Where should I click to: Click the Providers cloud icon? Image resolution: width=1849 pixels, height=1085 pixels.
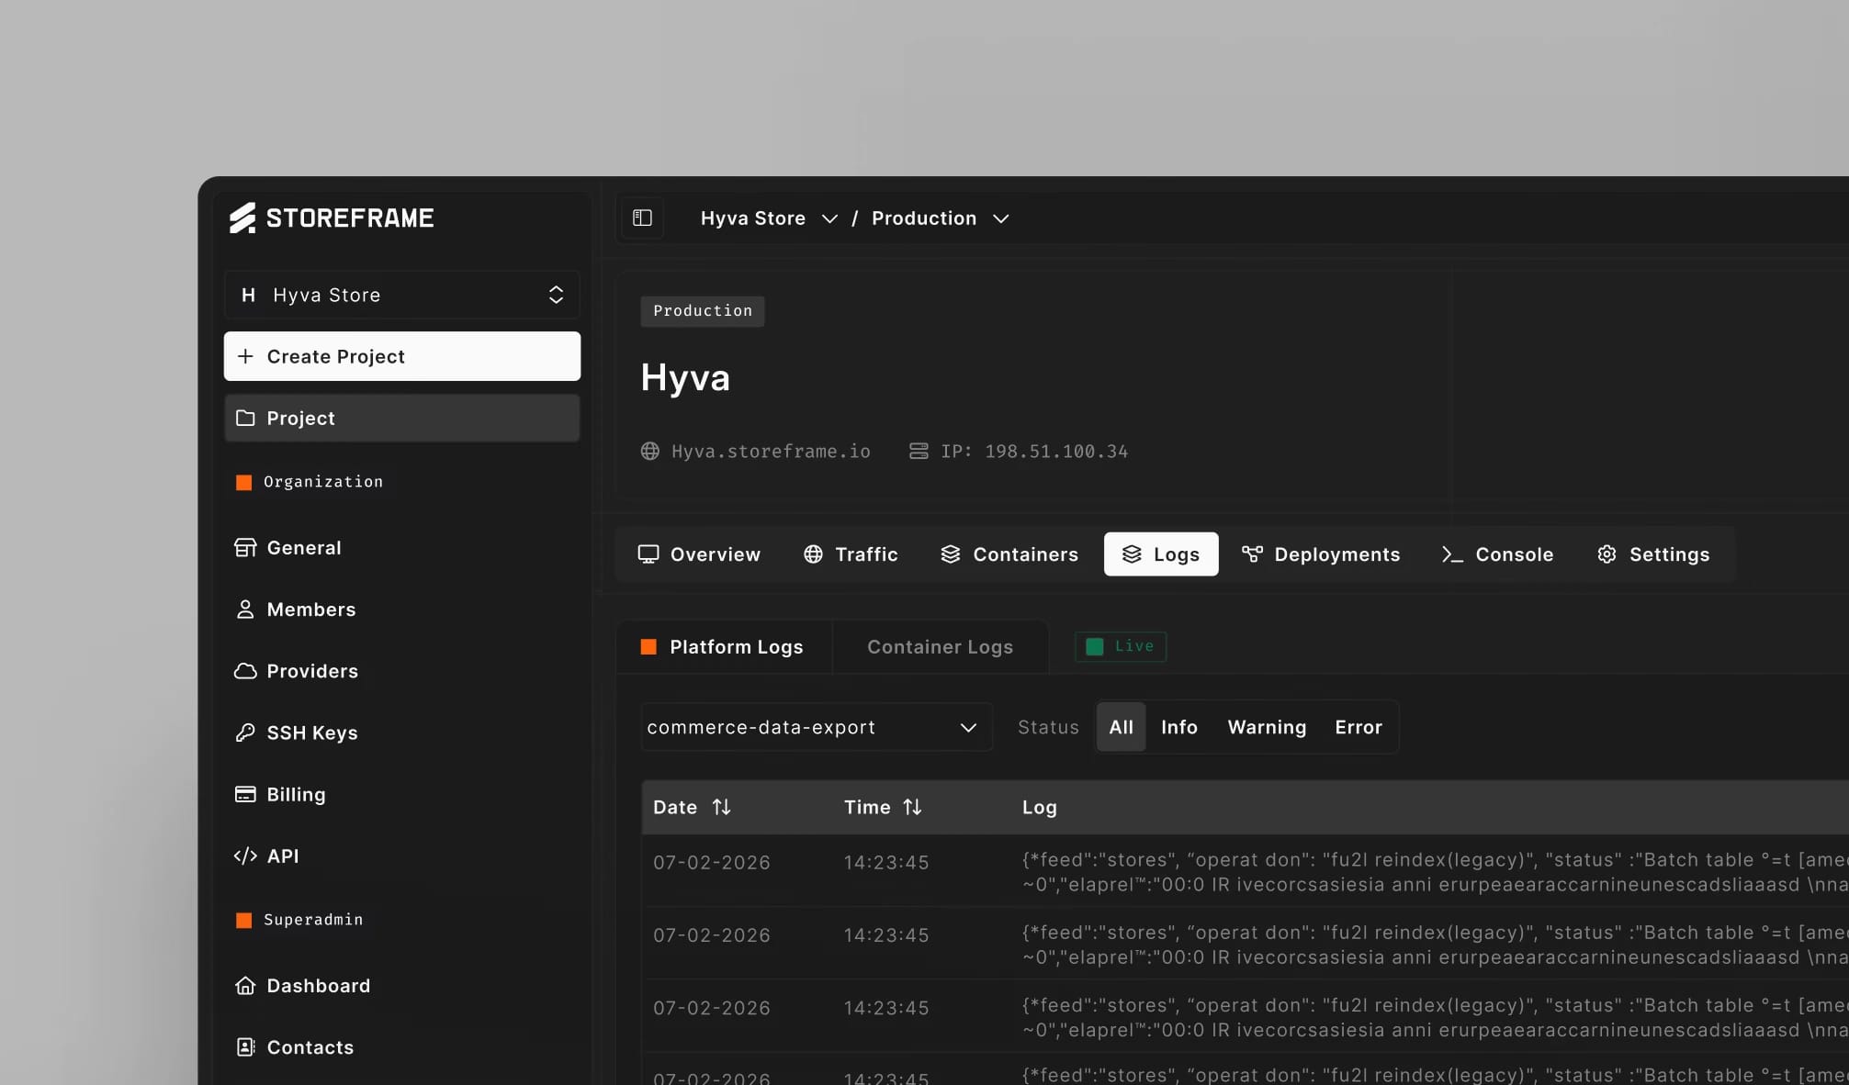click(x=245, y=671)
